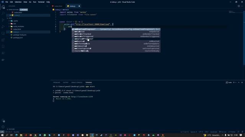Screen dimensions: 245x137
Task: Open the Extensions view in activity bar
Action: coord(3,40)
